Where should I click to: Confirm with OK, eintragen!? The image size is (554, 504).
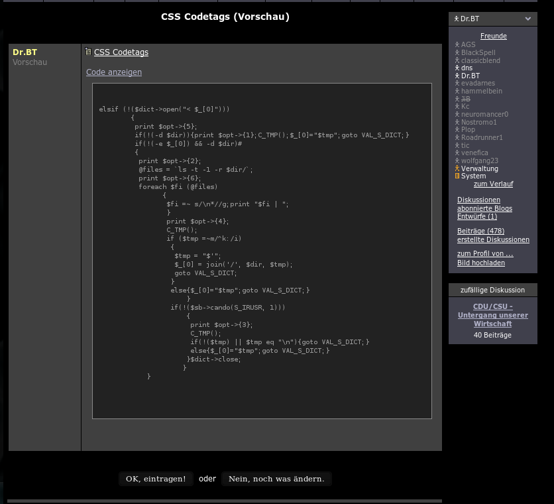pos(156,478)
